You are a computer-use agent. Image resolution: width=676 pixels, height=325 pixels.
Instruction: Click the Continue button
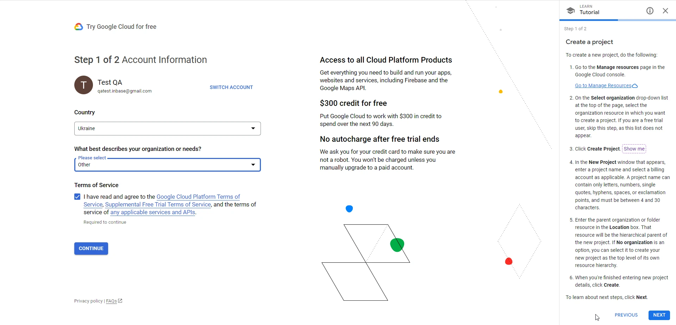pos(91,248)
